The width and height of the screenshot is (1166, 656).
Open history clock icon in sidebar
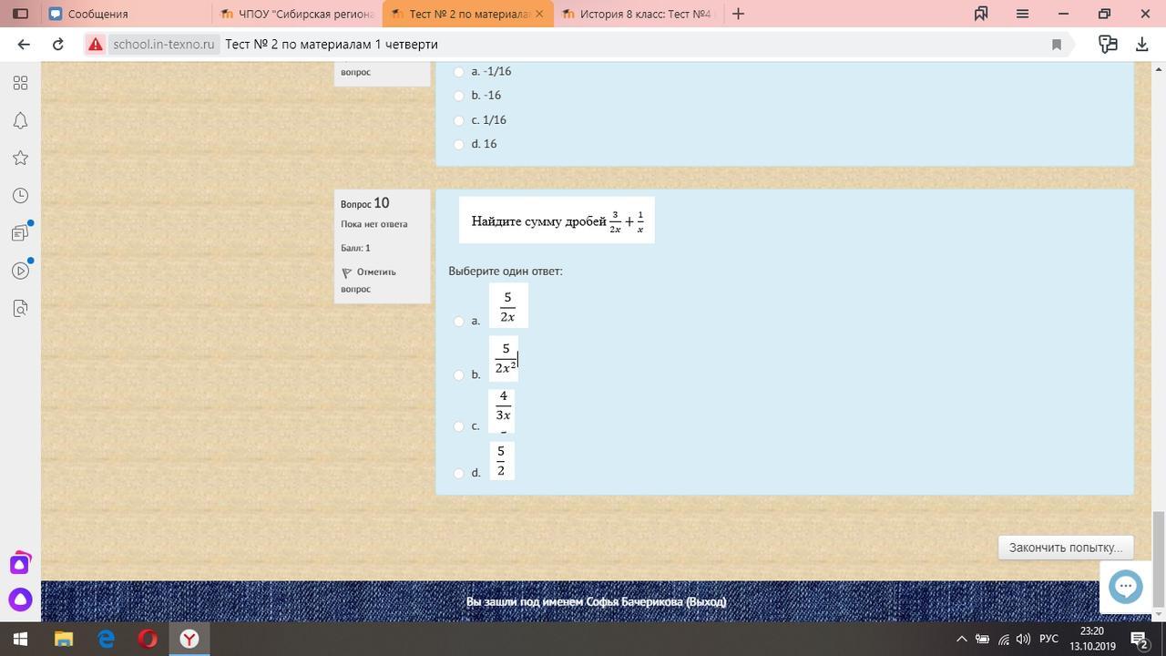20,196
